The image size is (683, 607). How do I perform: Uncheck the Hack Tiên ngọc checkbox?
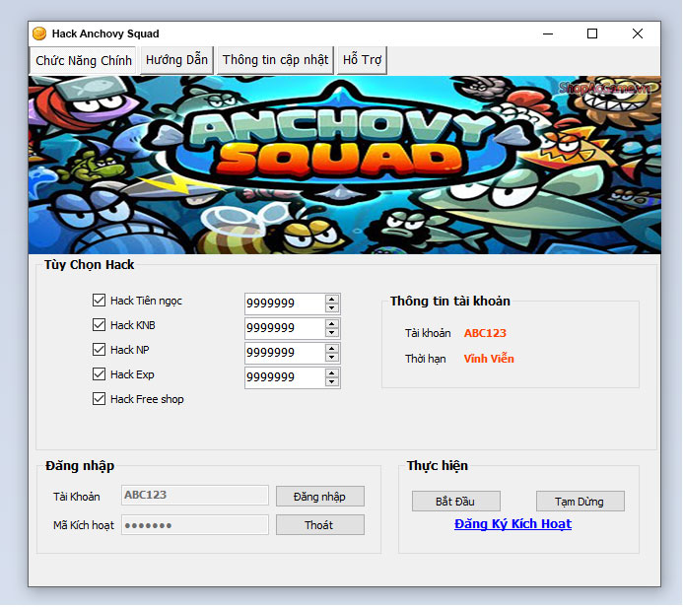[x=99, y=300]
